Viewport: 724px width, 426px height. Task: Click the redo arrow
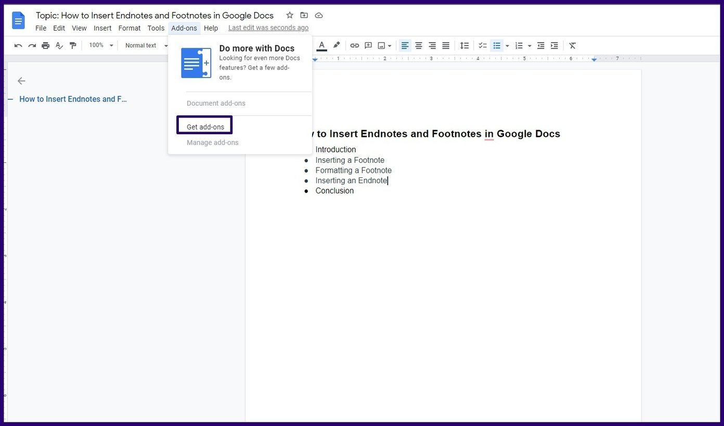click(32, 46)
